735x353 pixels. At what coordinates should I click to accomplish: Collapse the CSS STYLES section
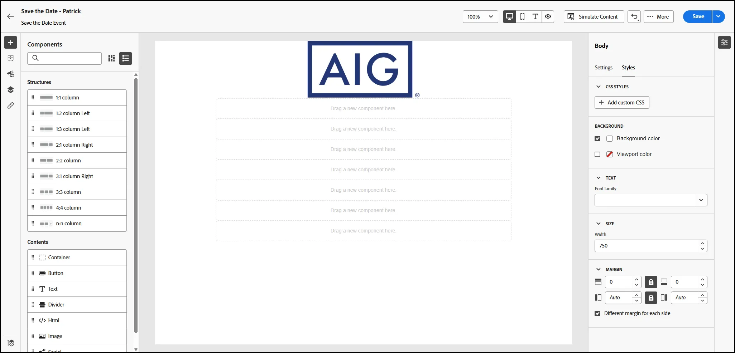click(x=598, y=87)
